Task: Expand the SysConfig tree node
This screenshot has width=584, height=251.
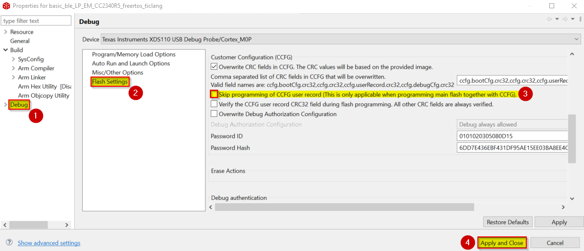Action: pos(14,59)
